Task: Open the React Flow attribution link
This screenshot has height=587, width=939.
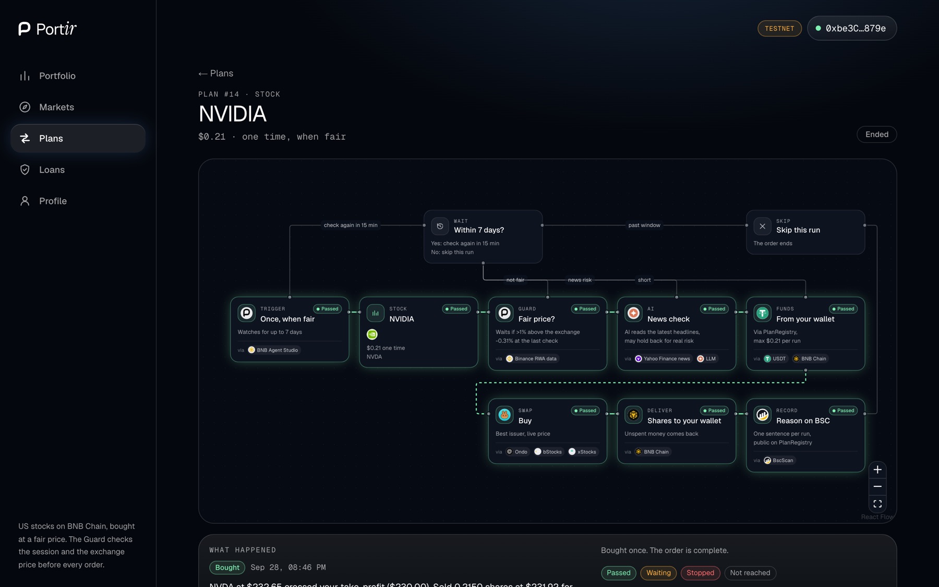Action: coord(877,517)
